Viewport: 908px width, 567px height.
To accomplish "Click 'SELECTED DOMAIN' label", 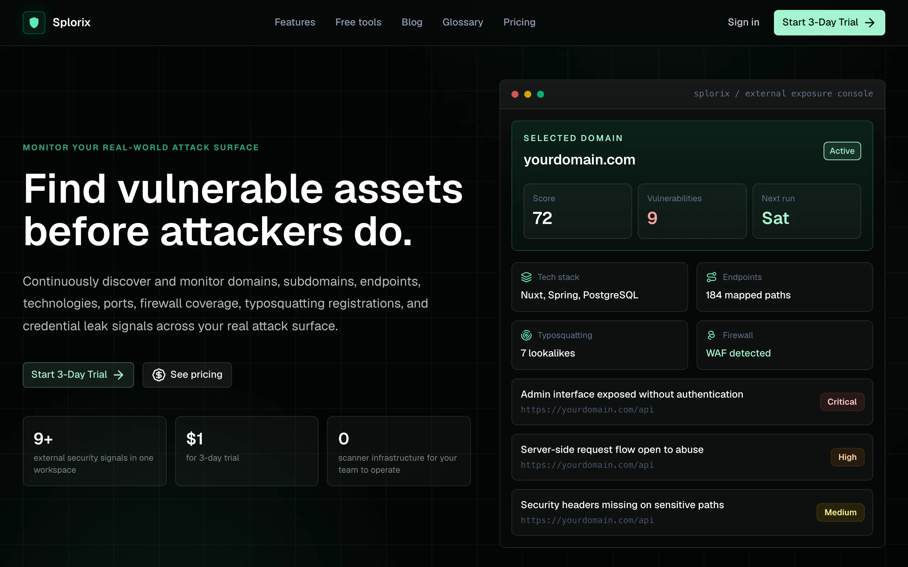I will [573, 138].
